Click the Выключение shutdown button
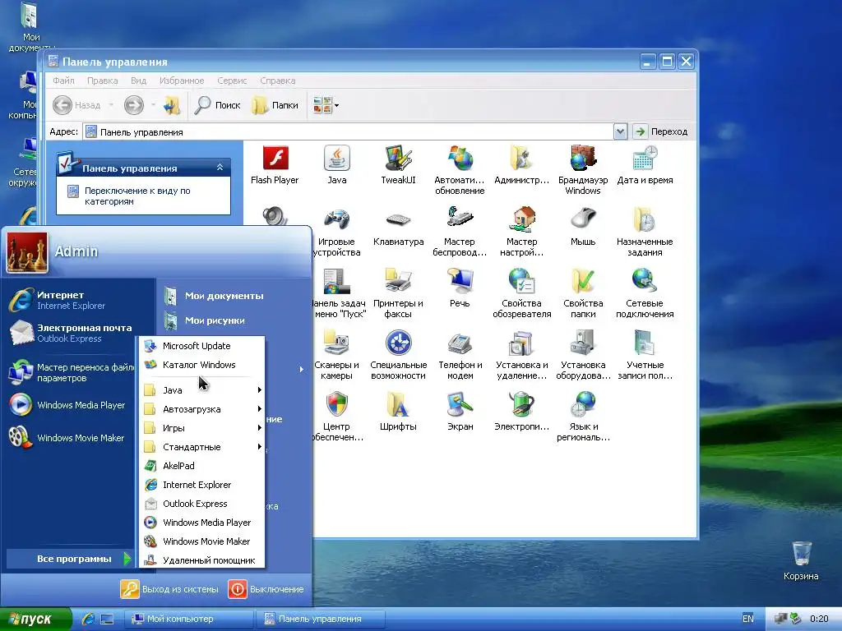This screenshot has width=842, height=631. (x=266, y=589)
